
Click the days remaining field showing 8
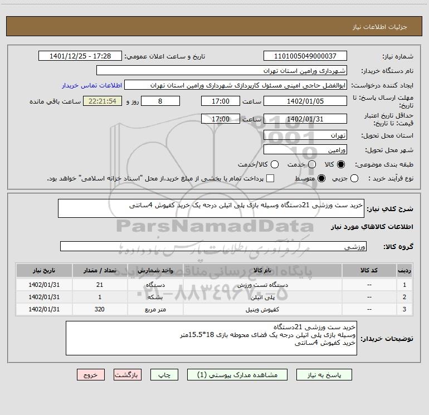(160, 101)
